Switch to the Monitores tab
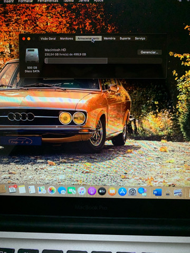 click(x=66, y=38)
